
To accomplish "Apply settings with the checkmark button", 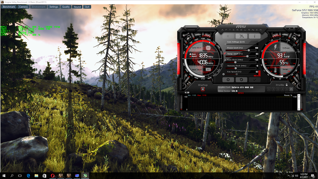I will [x=254, y=80].
